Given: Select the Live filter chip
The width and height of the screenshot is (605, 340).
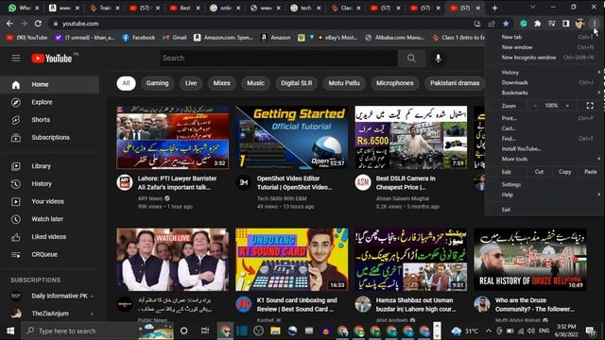Looking at the screenshot, I should coord(191,83).
